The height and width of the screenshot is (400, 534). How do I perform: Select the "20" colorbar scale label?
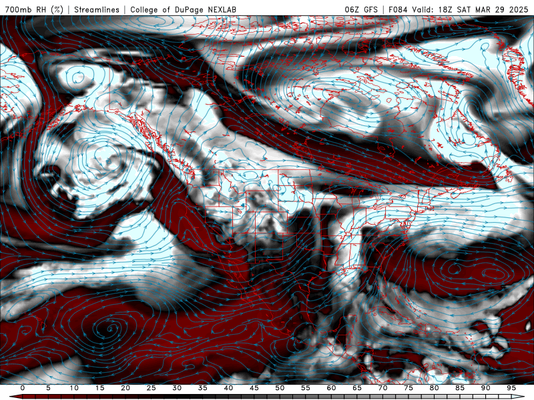[x=125, y=388]
